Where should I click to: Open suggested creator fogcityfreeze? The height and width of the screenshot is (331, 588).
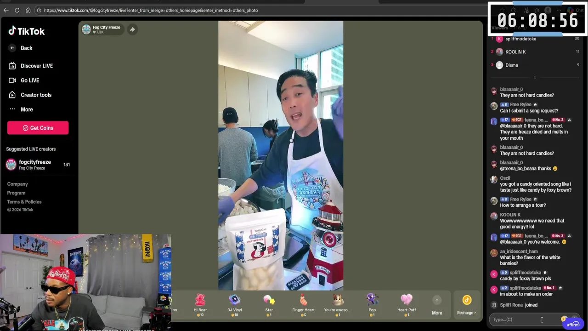tap(38, 165)
